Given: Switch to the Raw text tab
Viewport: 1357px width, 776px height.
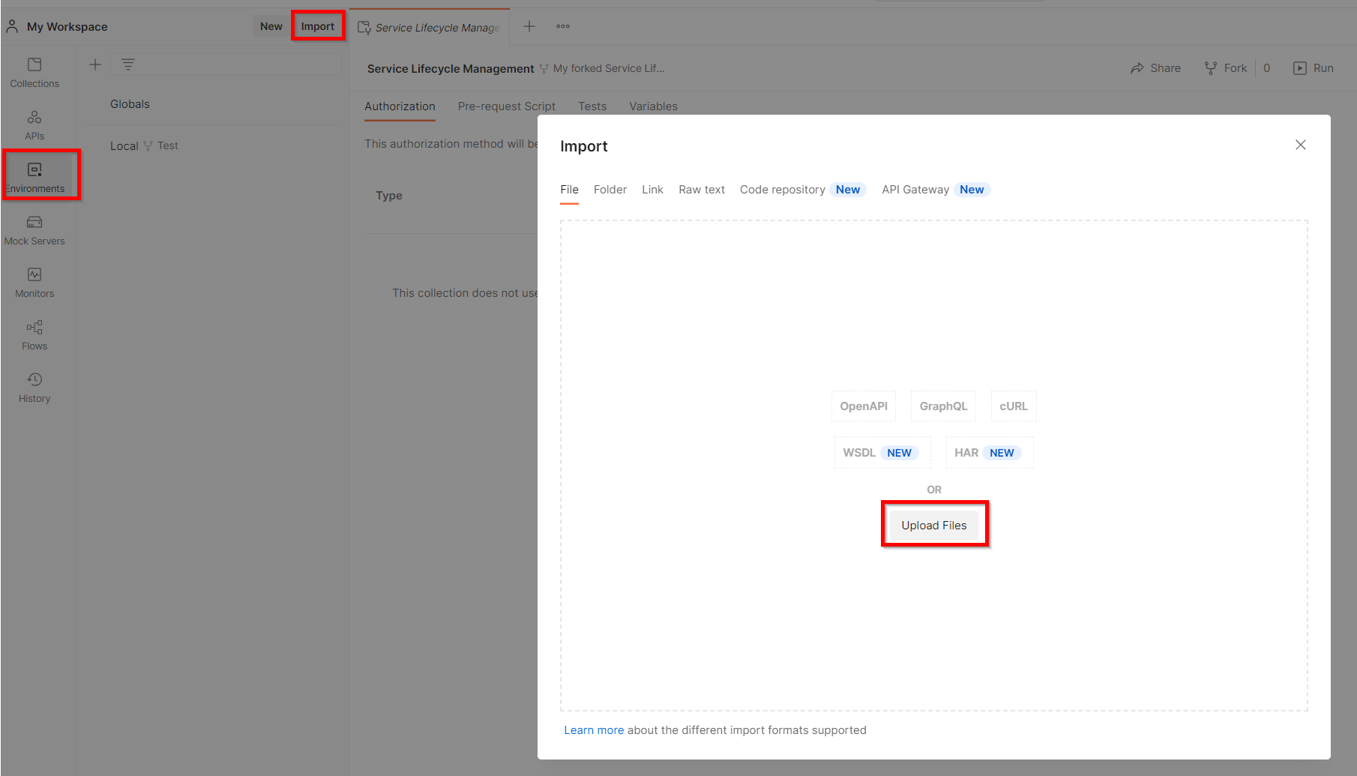Looking at the screenshot, I should pos(701,190).
